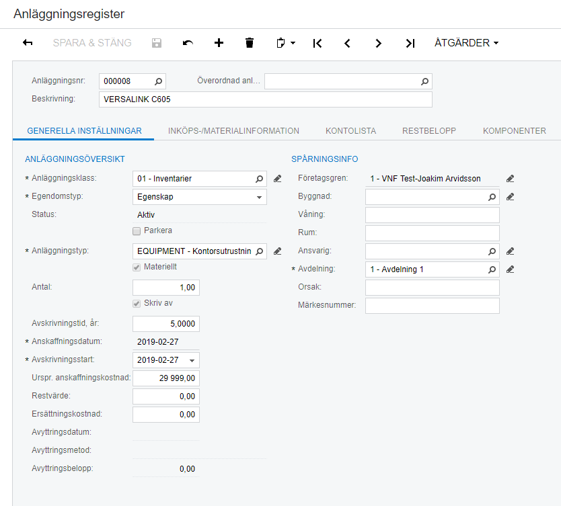561x506 pixels.
Task: Click the Save icon in the toolbar
Action: [x=156, y=42]
